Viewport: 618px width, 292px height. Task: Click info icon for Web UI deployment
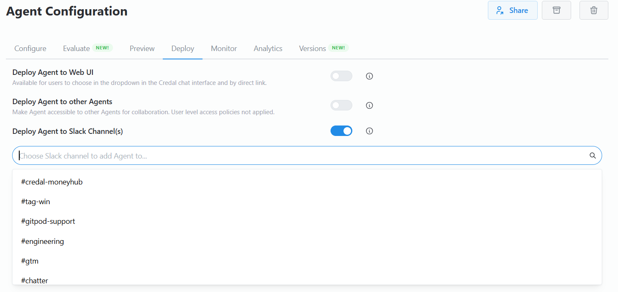tap(369, 76)
